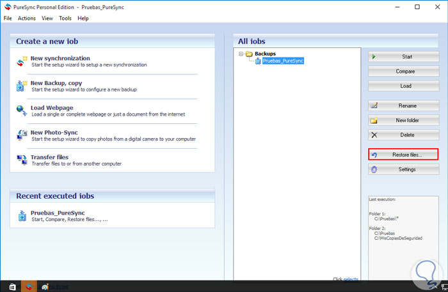Open recent job Pruebas_PureSync title
Image resolution: width=448 pixels, height=292 pixels.
point(58,213)
